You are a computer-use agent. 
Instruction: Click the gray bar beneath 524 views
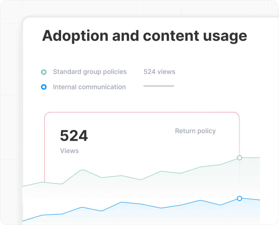[x=159, y=86]
